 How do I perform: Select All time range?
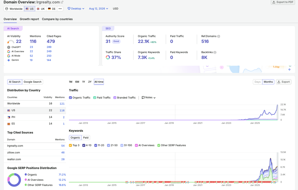click(99, 82)
